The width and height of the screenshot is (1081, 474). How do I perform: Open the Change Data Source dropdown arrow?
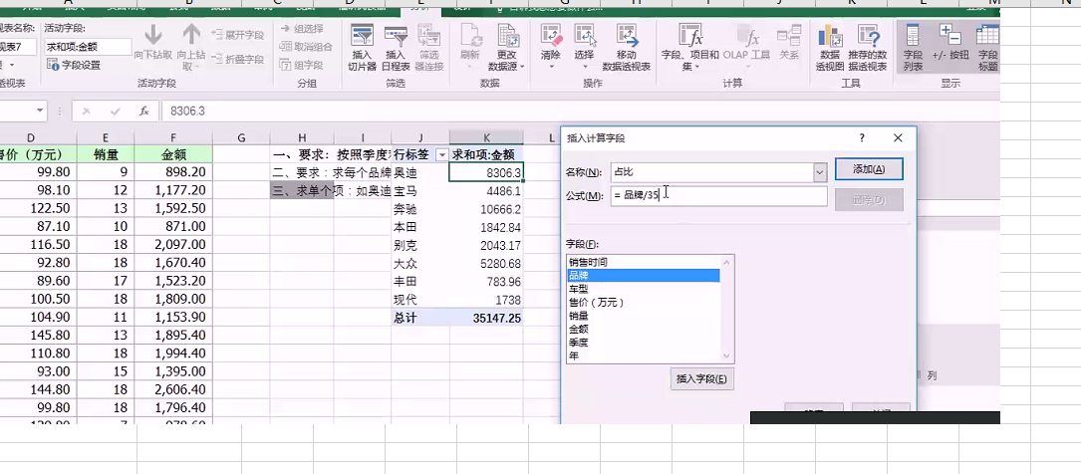[x=523, y=67]
